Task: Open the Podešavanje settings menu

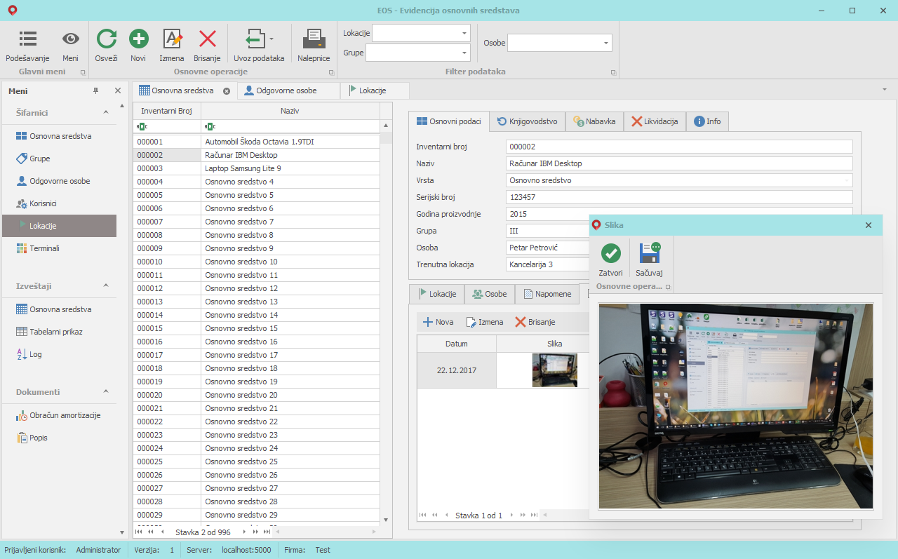Action: point(27,46)
